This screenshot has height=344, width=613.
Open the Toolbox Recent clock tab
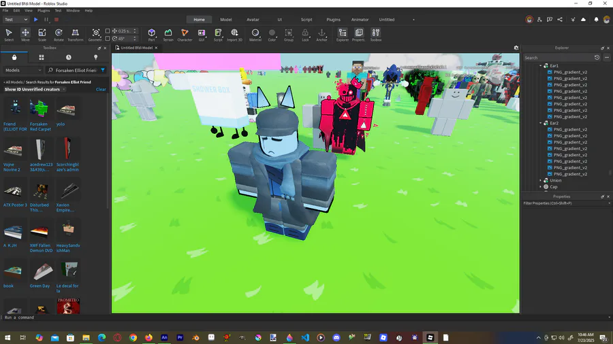pos(68,57)
